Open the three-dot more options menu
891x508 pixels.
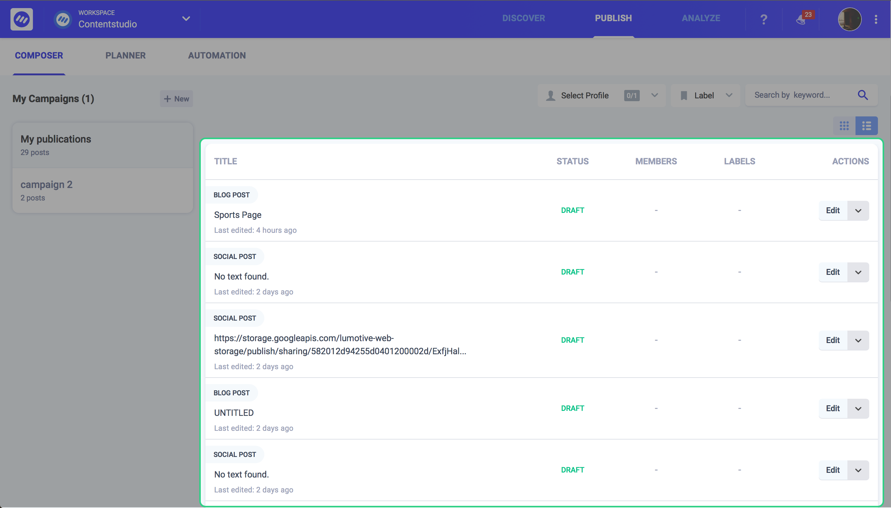(x=876, y=19)
